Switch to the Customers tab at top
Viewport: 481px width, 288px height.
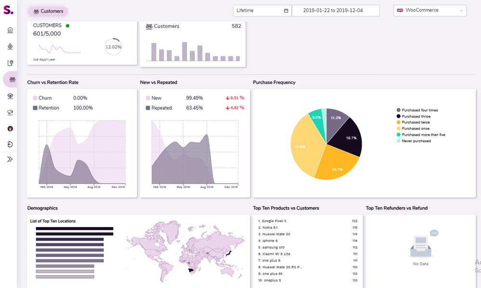click(x=48, y=11)
